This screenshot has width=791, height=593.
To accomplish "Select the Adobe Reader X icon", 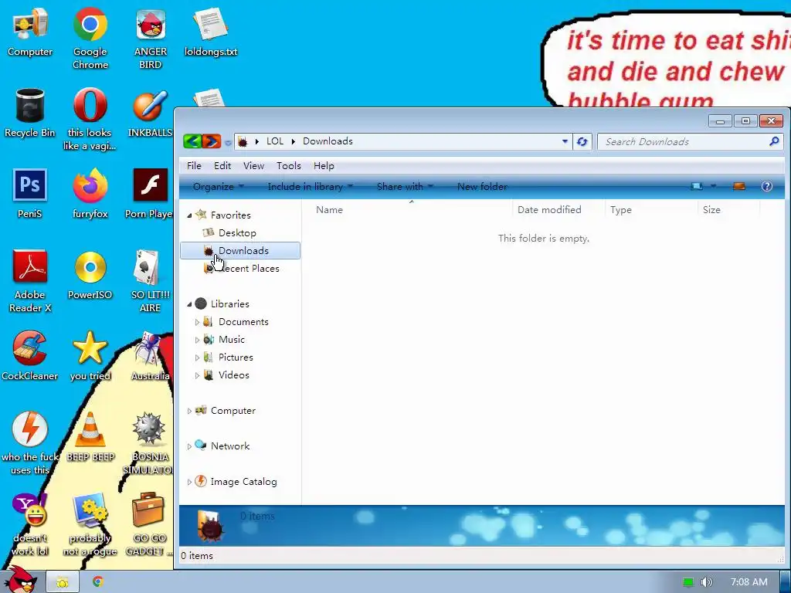I will pos(30,281).
